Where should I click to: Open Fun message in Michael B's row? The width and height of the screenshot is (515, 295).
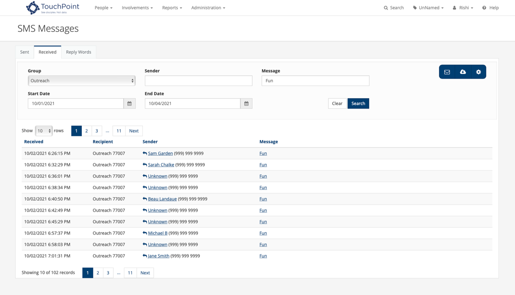tap(263, 233)
